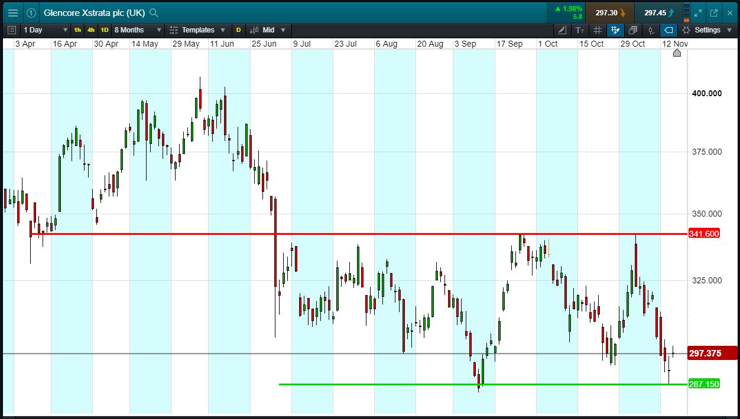
Task: Click the current price 297.375 label
Action: tap(713, 353)
